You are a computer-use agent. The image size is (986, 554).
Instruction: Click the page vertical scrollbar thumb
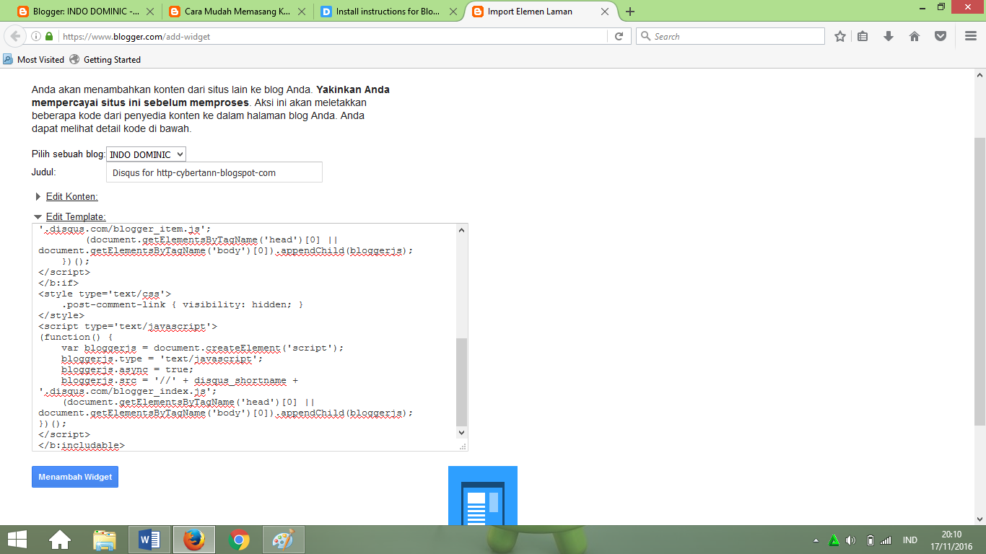tap(980, 281)
